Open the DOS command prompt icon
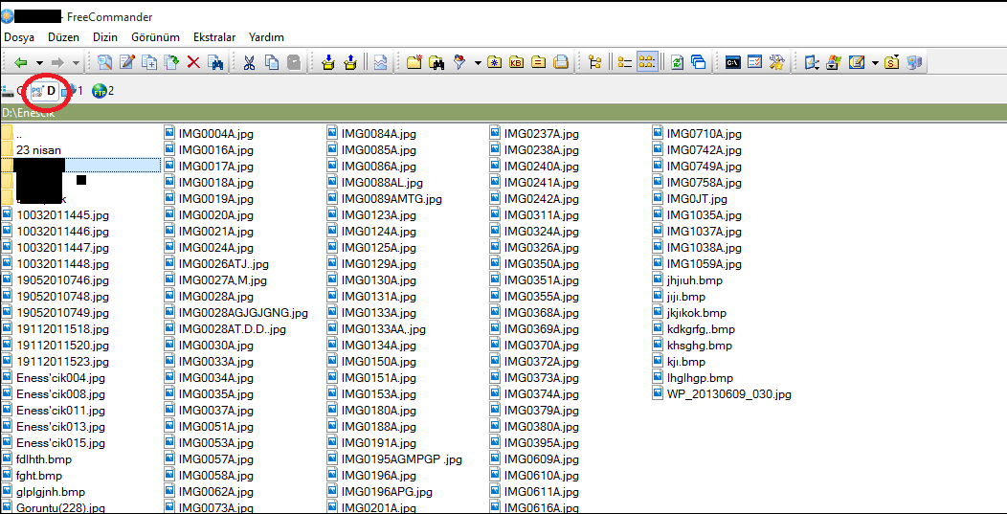Viewport: 1007px width, 514px height. 732,62
